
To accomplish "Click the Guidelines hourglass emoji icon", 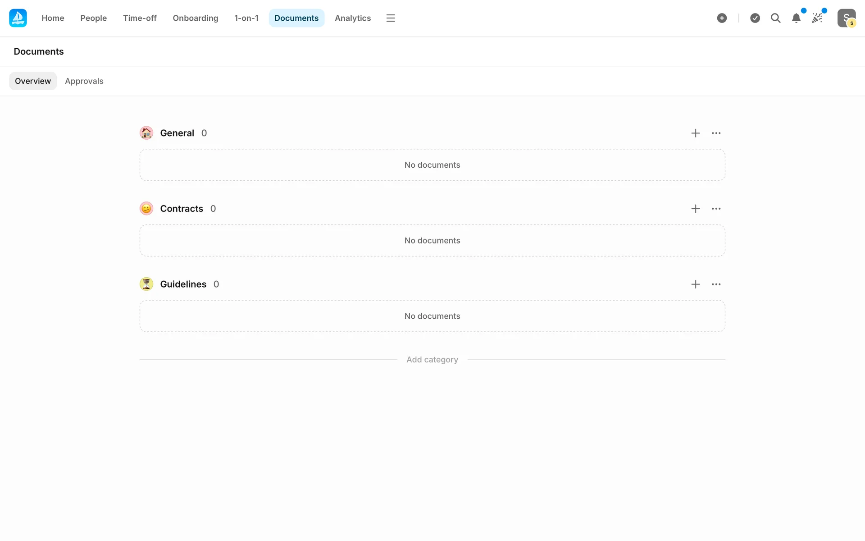I will (146, 284).
